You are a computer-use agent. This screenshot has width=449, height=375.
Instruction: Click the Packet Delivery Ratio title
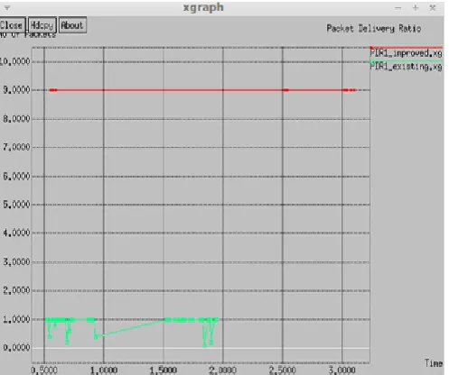[x=374, y=29]
